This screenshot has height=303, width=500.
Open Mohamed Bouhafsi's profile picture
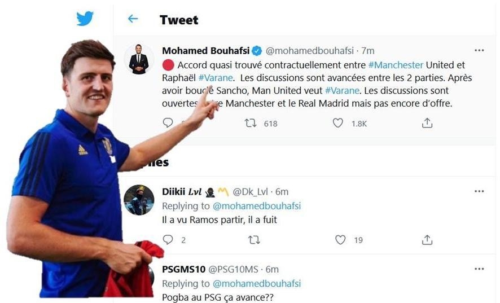tap(139, 59)
